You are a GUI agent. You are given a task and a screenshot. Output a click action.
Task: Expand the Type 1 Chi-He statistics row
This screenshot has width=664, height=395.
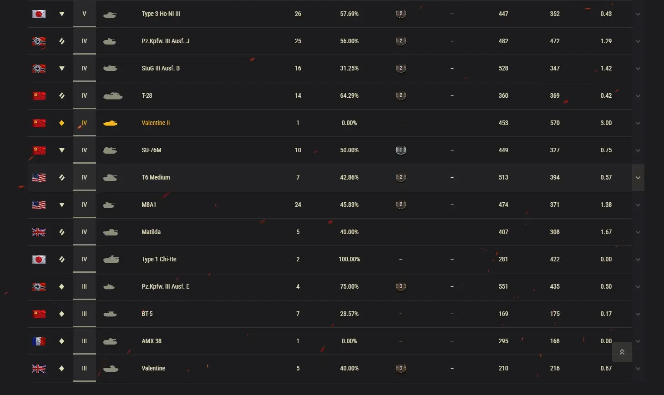[x=638, y=260]
